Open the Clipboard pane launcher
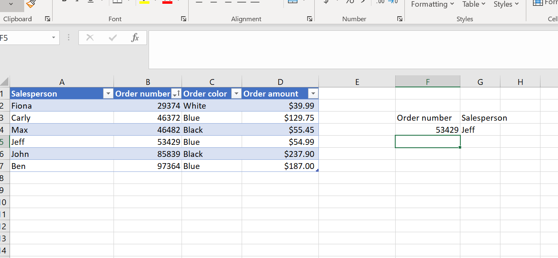This screenshot has width=558, height=258. click(48, 19)
